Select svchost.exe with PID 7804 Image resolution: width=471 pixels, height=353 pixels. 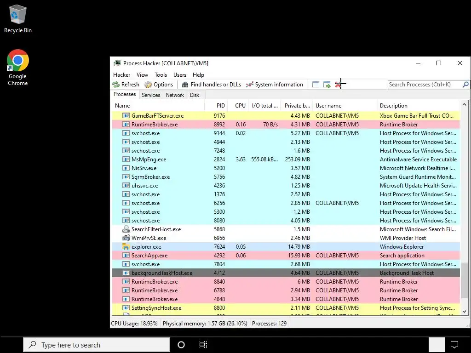286,264
